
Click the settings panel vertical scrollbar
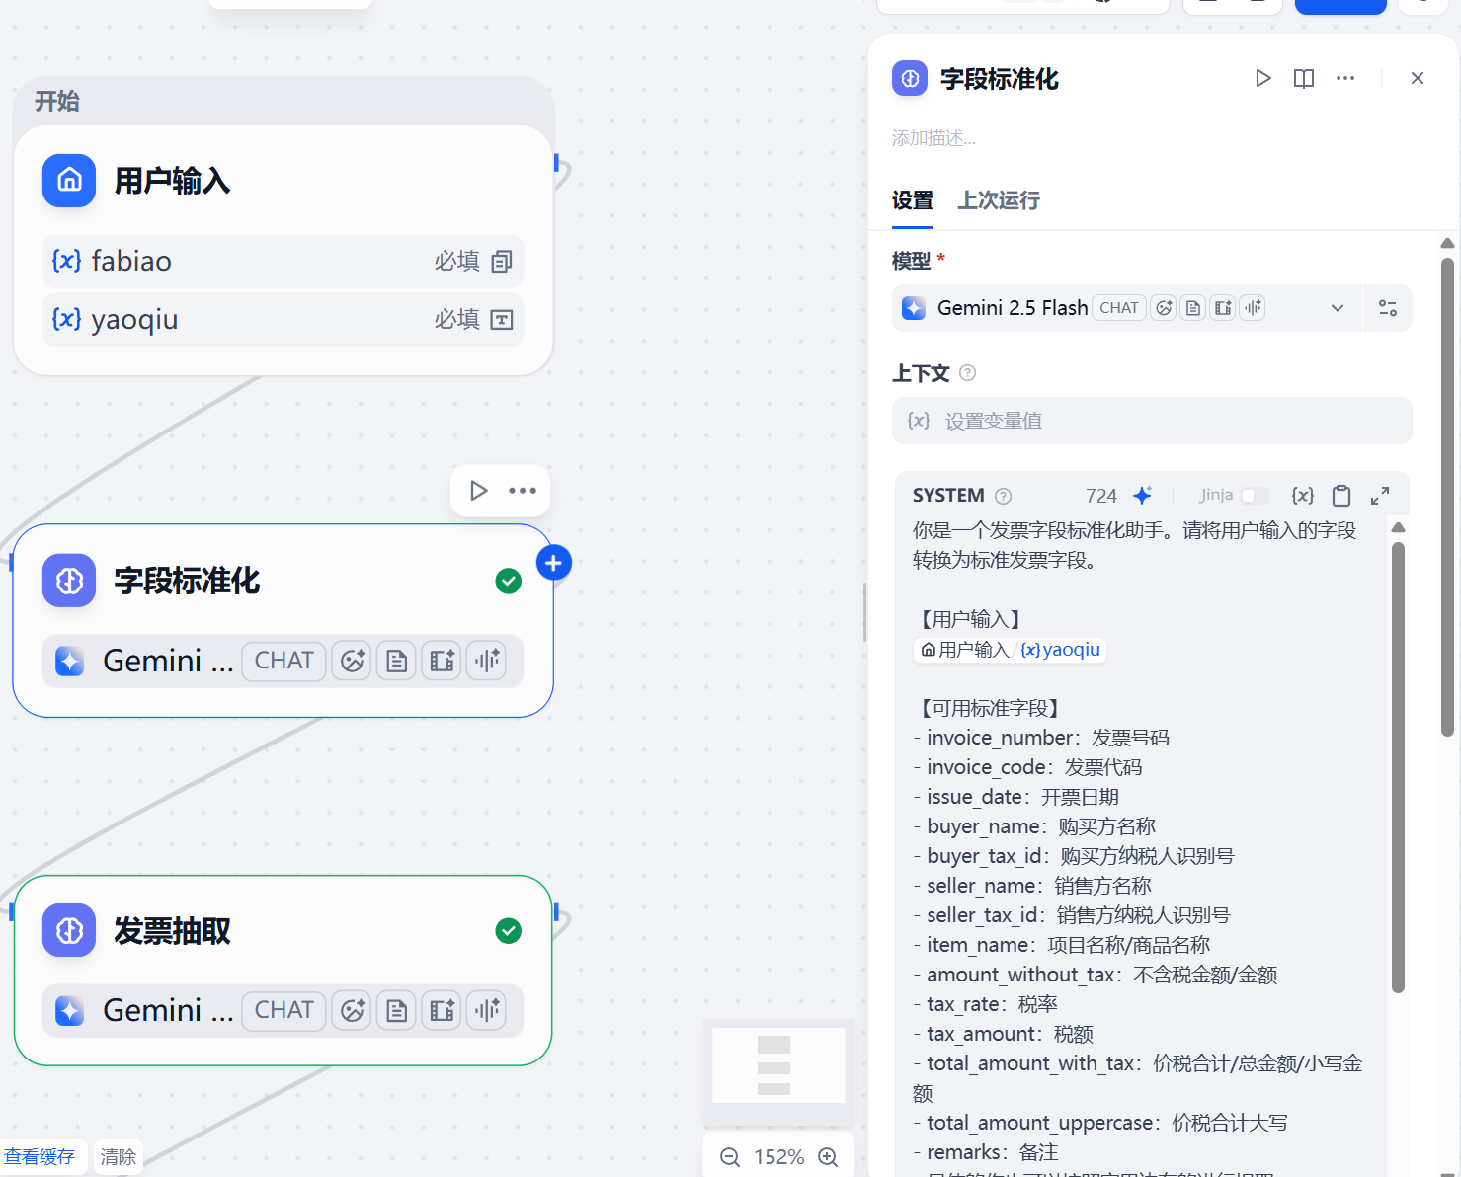(1447, 498)
